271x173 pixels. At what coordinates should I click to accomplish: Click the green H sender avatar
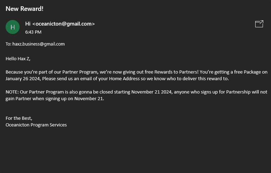click(x=13, y=27)
